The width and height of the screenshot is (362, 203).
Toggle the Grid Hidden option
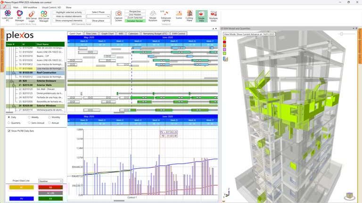click(135, 15)
